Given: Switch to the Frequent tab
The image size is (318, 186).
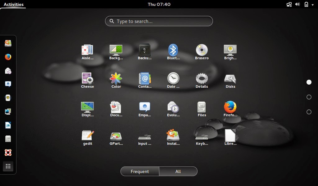Looking at the screenshot, I should coord(140,171).
